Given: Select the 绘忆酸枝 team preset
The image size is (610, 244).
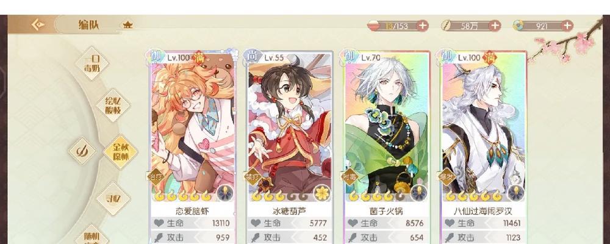Looking at the screenshot, I should 113,105.
